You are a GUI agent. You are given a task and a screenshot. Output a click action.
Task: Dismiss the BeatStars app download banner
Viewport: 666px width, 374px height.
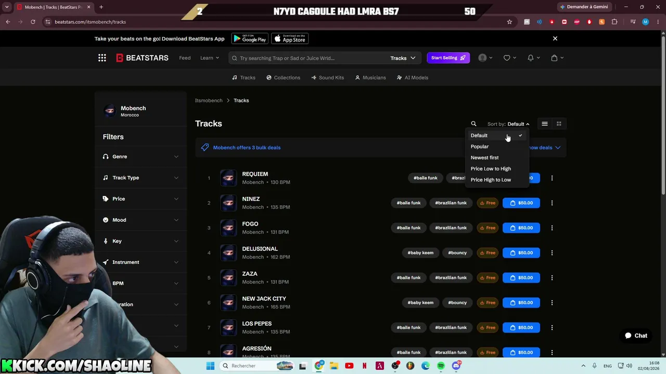[x=555, y=38]
